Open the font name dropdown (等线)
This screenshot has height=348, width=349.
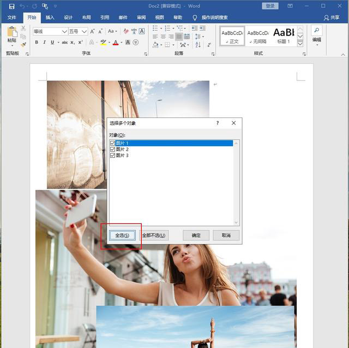point(64,31)
